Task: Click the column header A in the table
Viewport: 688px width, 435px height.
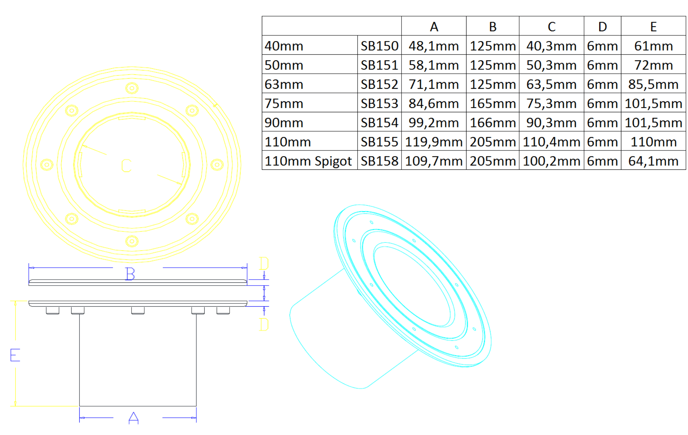Action: tap(434, 27)
